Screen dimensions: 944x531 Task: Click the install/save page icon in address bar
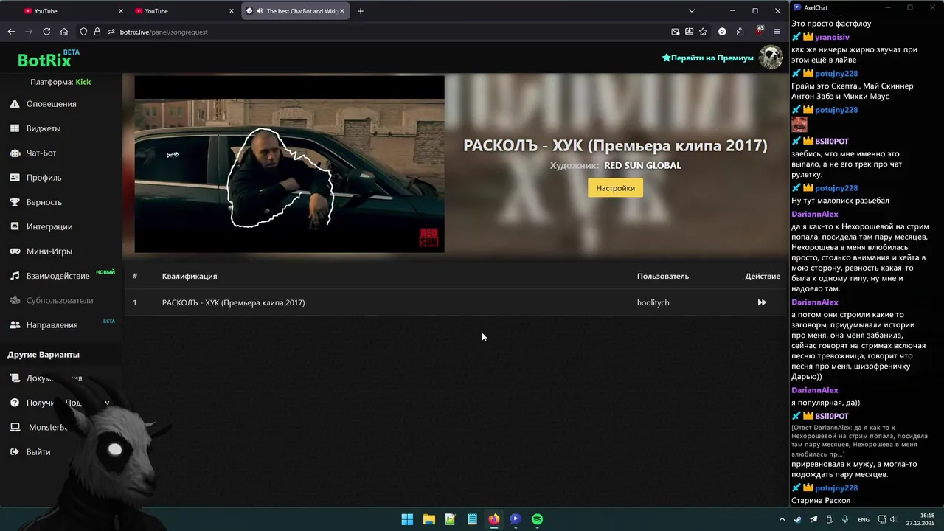click(689, 32)
